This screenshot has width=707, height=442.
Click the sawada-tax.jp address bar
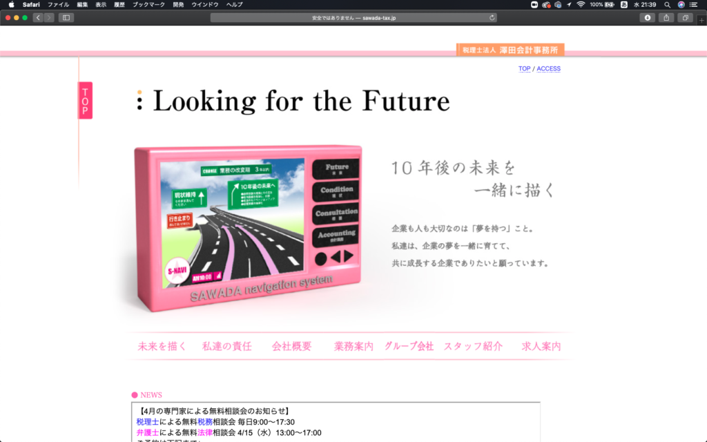[x=353, y=17]
